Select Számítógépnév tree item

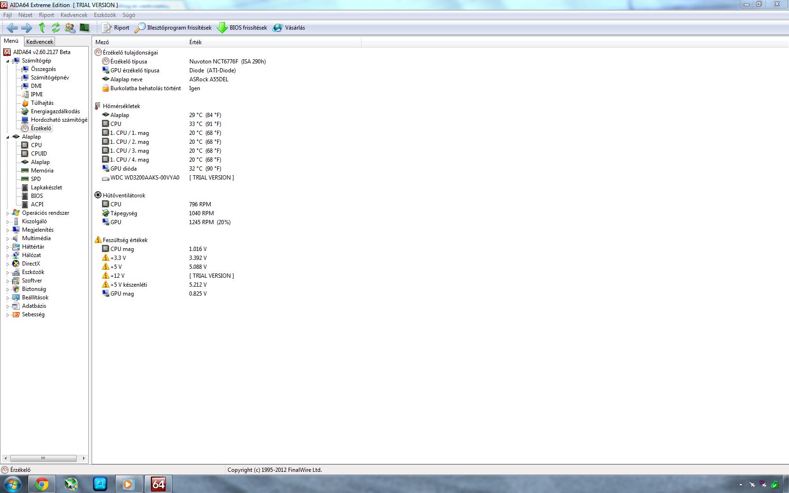click(50, 78)
